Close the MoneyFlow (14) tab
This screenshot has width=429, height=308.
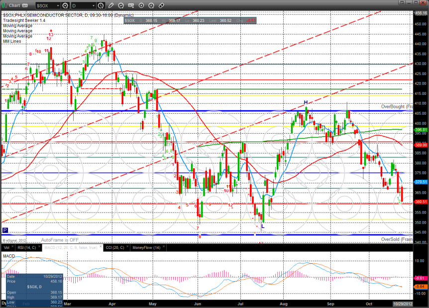coord(164,247)
